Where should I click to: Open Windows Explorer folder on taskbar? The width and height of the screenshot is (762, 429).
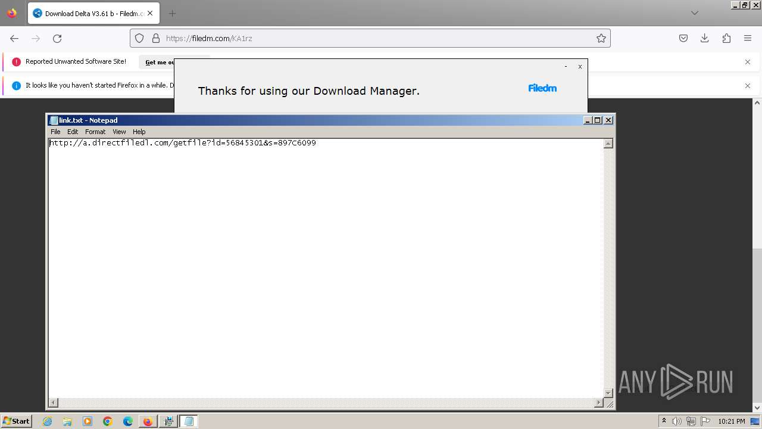tap(67, 421)
